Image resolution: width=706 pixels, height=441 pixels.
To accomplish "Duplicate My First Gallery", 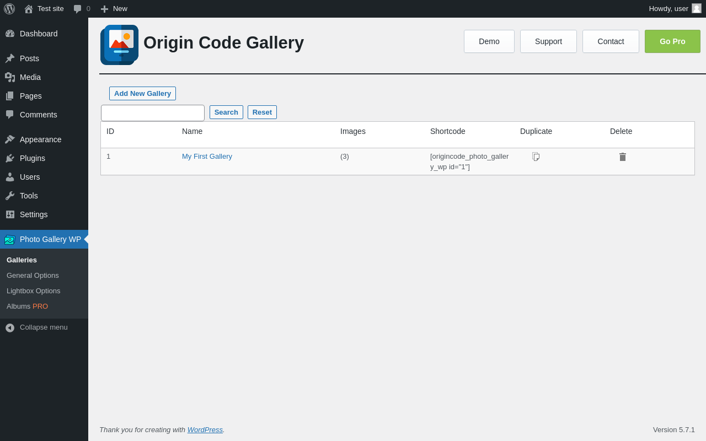I will click(x=536, y=157).
